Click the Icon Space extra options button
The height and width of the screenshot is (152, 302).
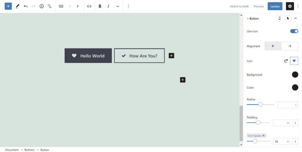[295, 141]
